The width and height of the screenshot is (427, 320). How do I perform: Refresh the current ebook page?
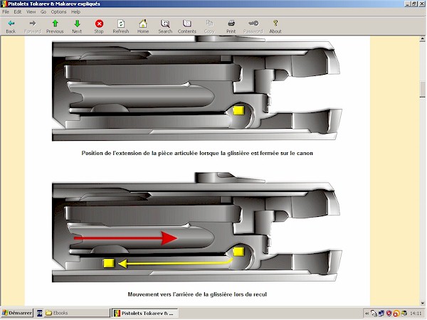point(121,26)
